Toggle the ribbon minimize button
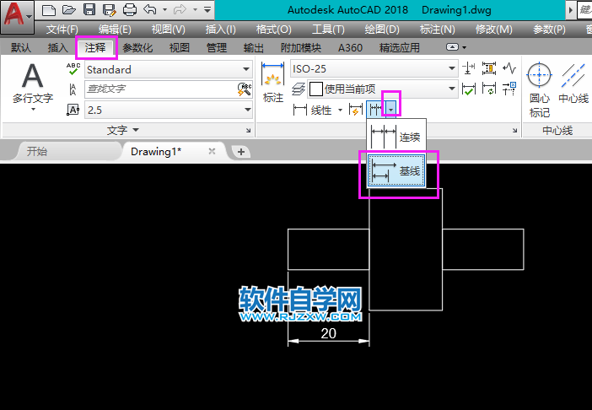This screenshot has width=592, height=410. [x=452, y=47]
